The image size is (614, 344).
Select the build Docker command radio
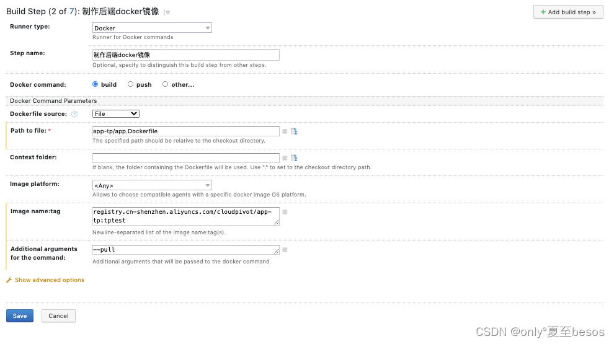click(95, 84)
